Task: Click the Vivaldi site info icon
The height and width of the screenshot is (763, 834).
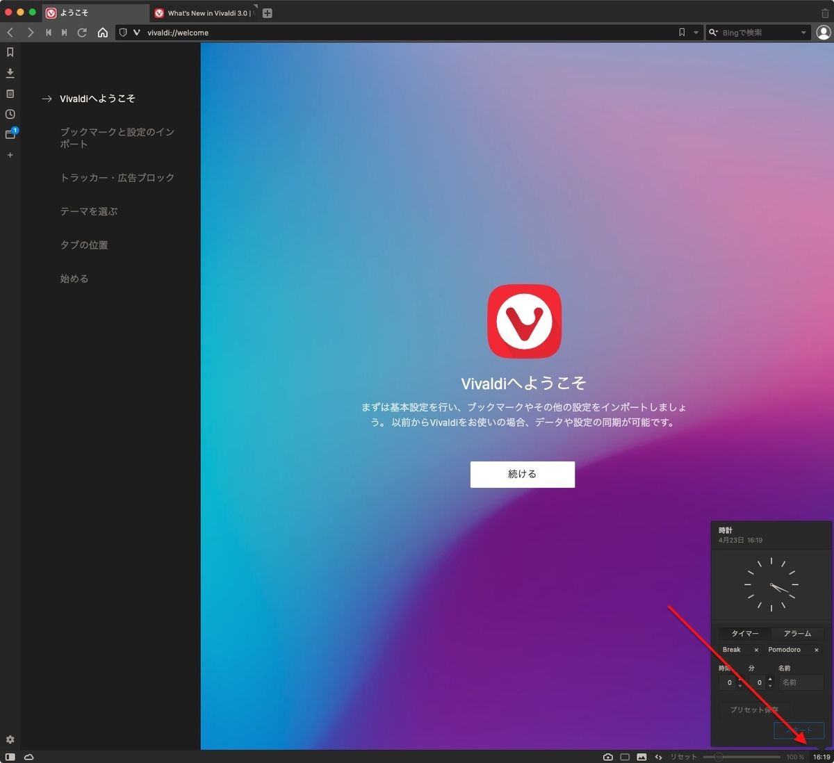Action: click(x=136, y=33)
